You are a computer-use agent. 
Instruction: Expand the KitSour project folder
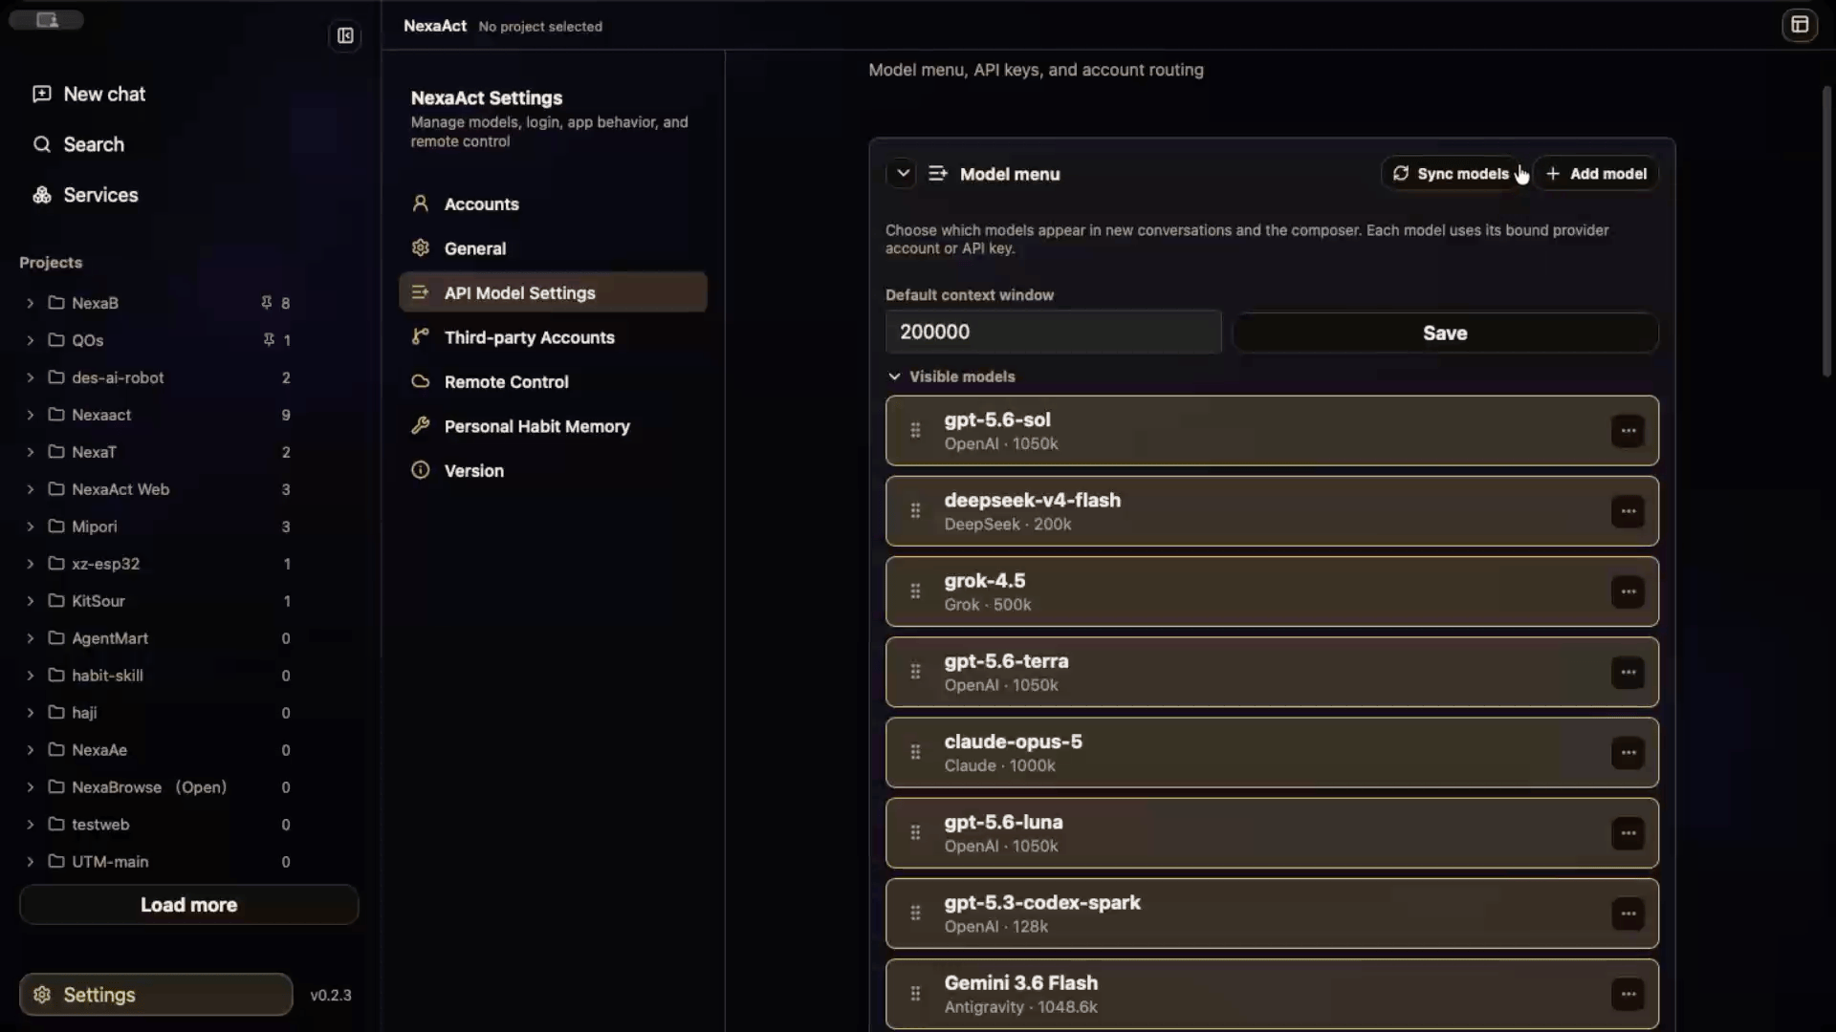coord(30,601)
